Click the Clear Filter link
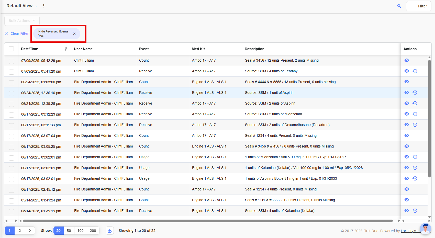The image size is (435, 238). (17, 33)
